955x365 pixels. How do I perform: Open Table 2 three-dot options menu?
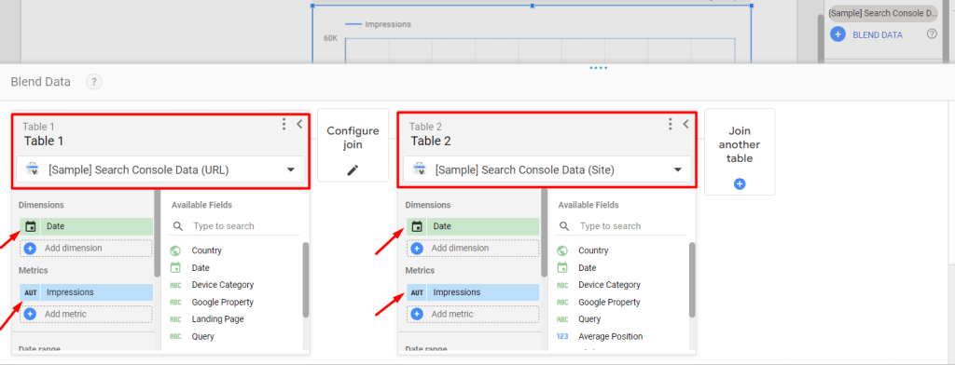(670, 124)
